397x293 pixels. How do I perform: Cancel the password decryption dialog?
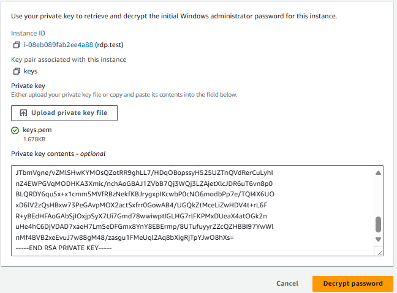[x=287, y=284]
